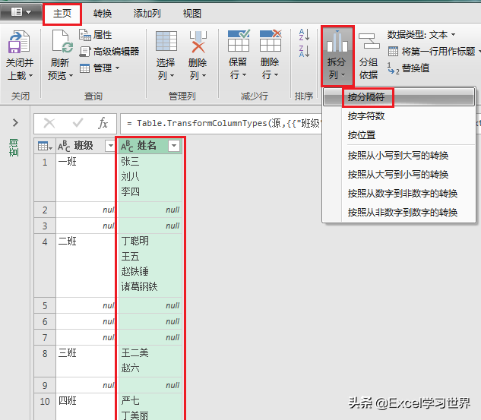Image resolution: width=481 pixels, height=420 pixels.
Task: Confirm the formula with the checkmark icon
Action: point(78,123)
